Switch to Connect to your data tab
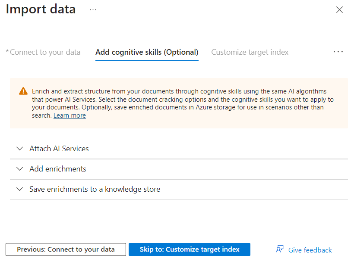Viewport: 354px width, 268px height. coord(44,52)
